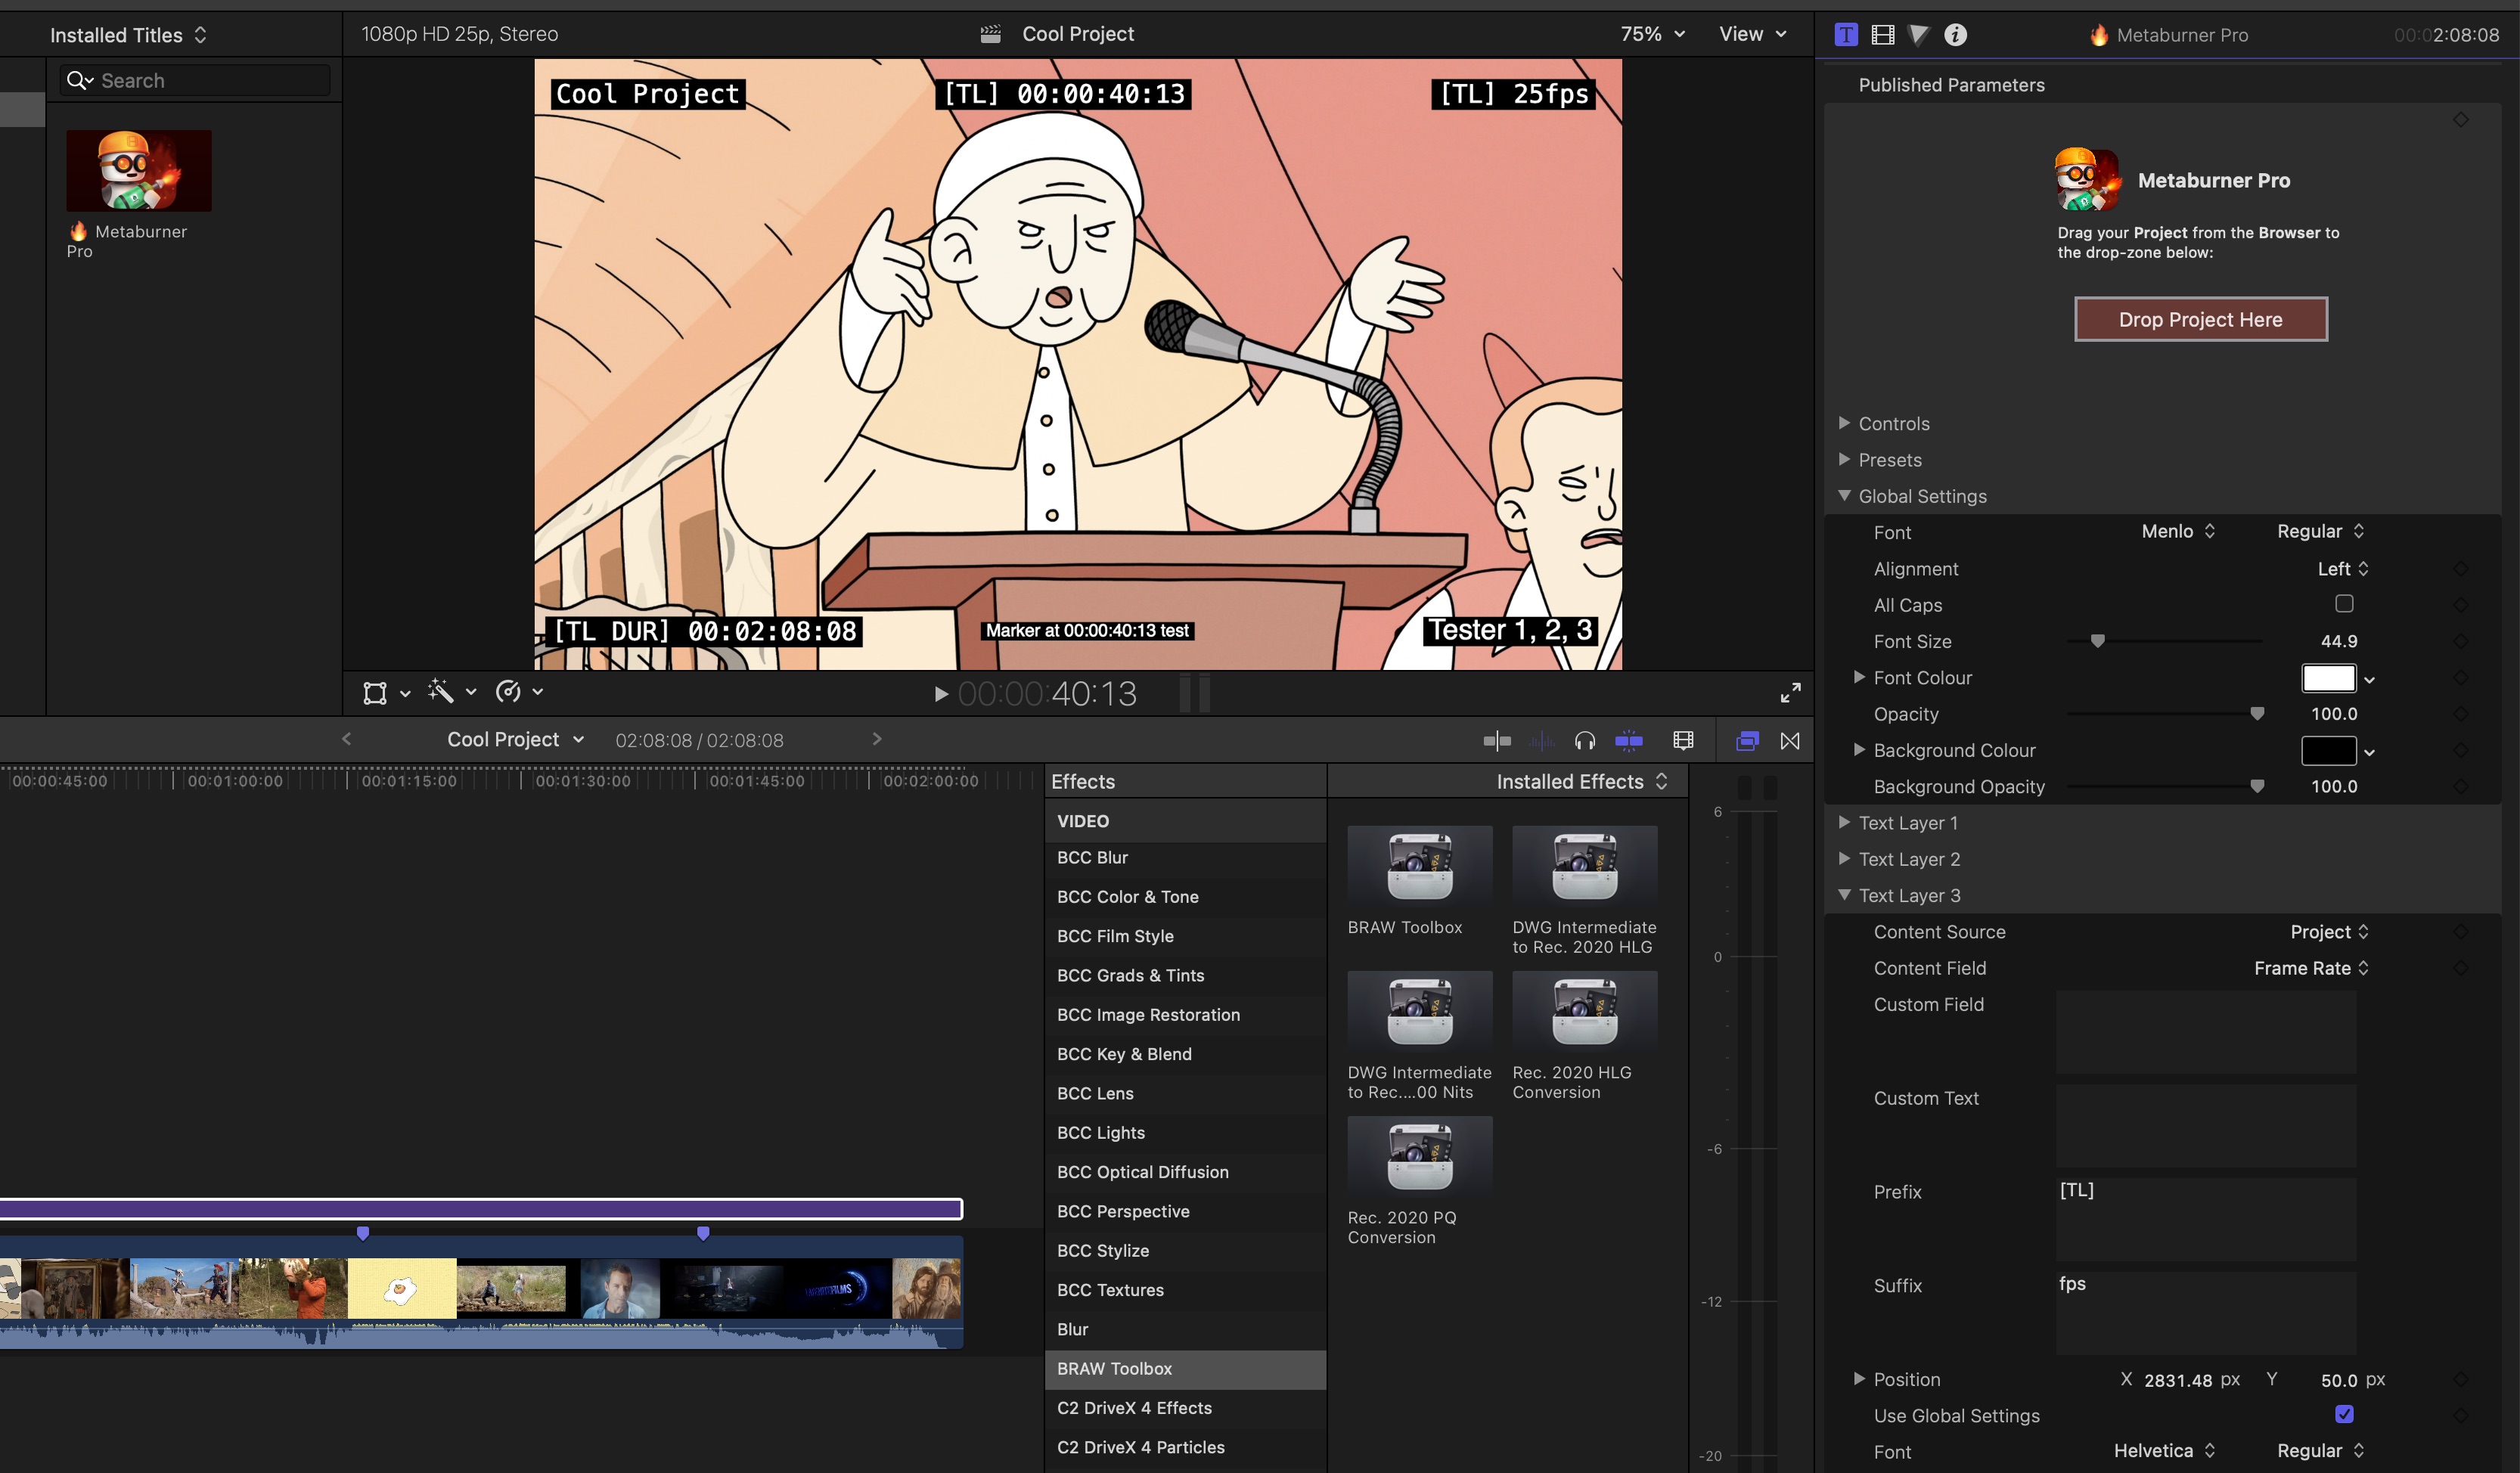
Task: Expand the Controls section
Action: click(x=1844, y=423)
